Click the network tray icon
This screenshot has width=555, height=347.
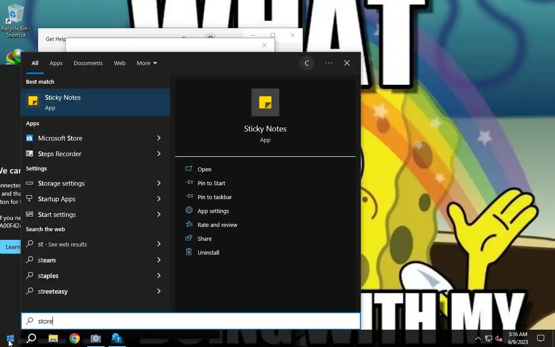pyautogui.click(x=489, y=338)
